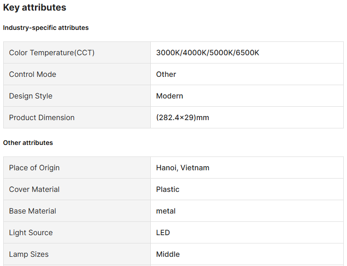Click the LED light source value
The width and height of the screenshot is (347, 266).
(x=163, y=232)
